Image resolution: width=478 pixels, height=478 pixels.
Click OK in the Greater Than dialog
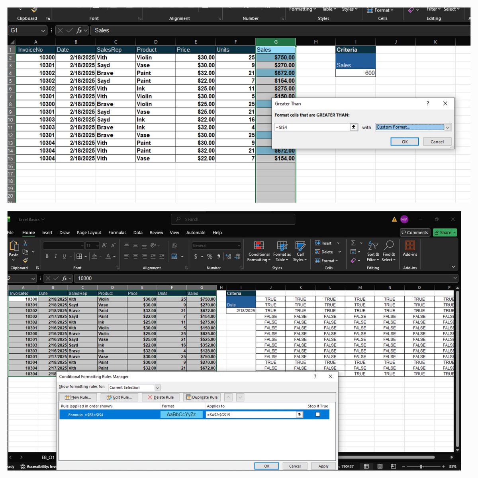[x=405, y=141]
